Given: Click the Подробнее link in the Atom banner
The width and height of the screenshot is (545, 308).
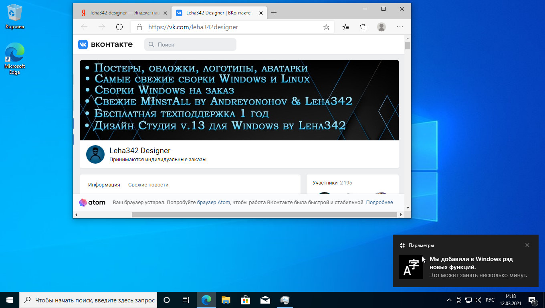Looking at the screenshot, I should pyautogui.click(x=379, y=203).
